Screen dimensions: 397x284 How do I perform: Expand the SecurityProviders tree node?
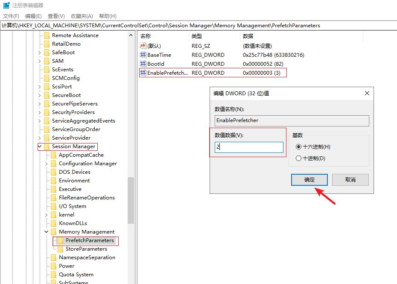(x=40, y=112)
